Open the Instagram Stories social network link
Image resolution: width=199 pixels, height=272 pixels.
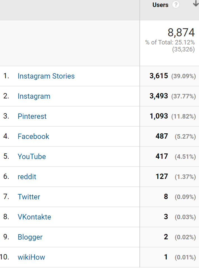point(46,76)
